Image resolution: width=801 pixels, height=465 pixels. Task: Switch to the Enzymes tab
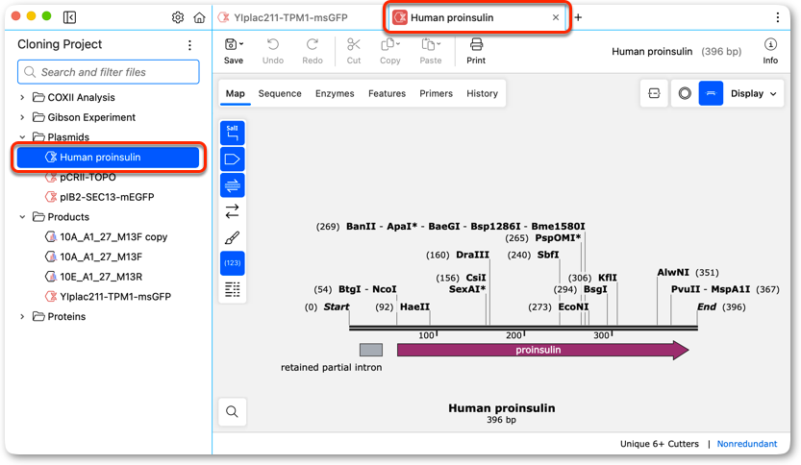[335, 93]
